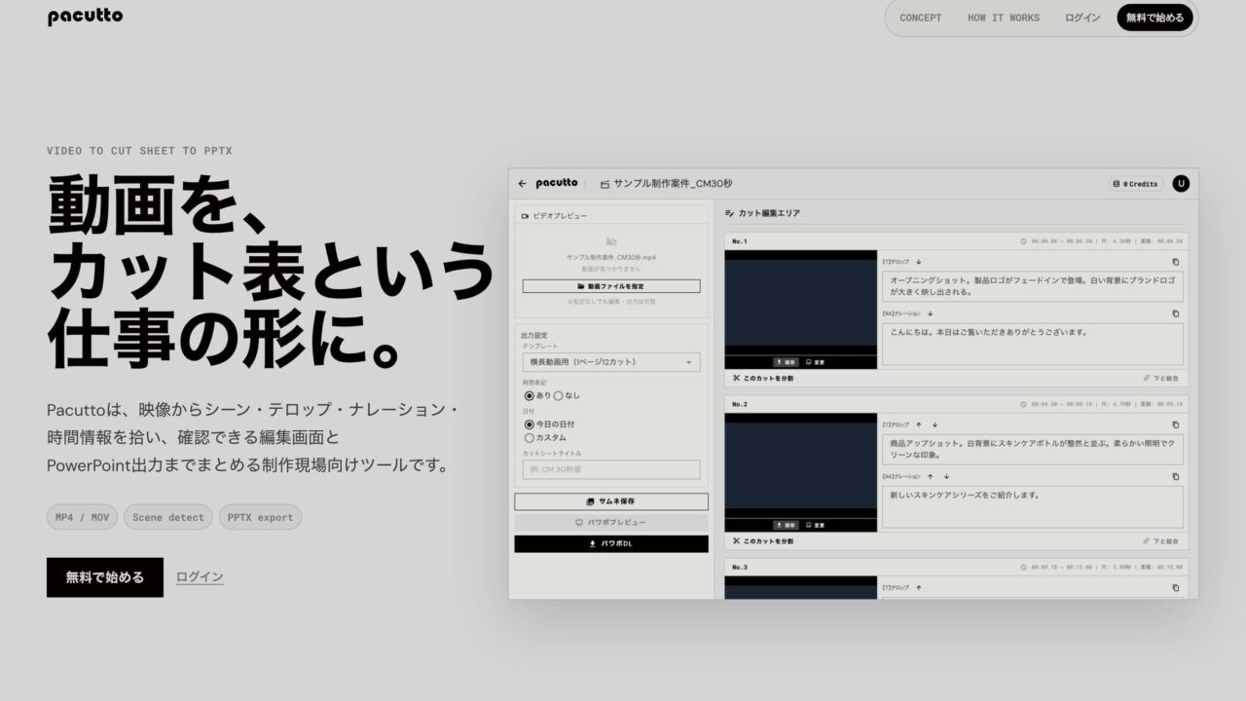The height and width of the screenshot is (701, 1246).
Task: Click the No.1 cut thumbnail
Action: [x=800, y=303]
